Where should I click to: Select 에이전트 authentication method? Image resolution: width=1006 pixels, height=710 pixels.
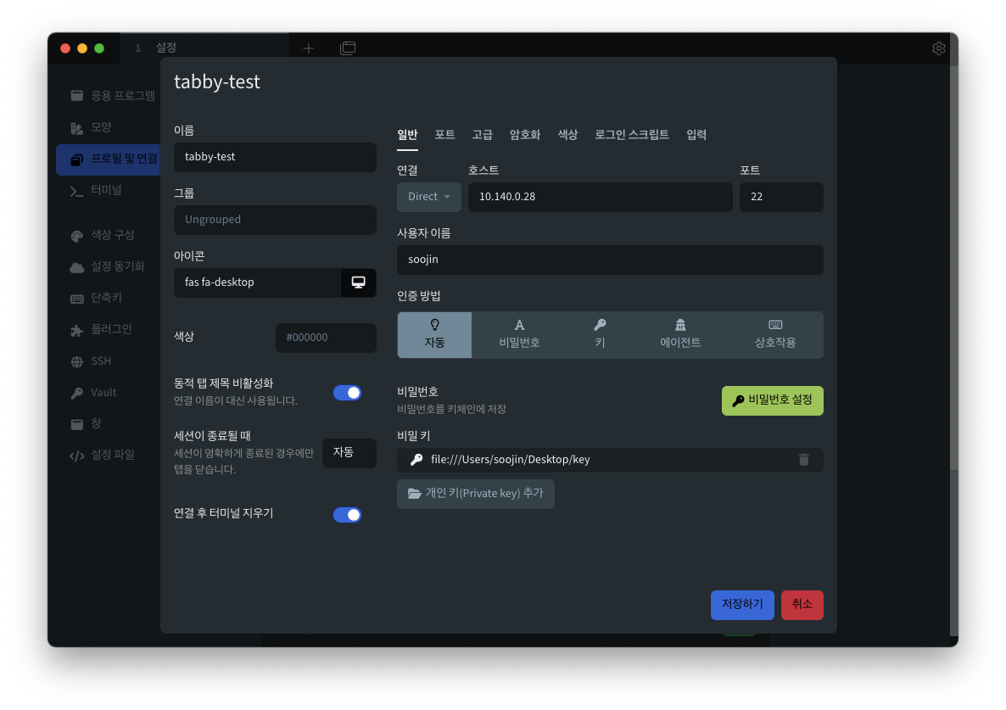[x=680, y=335]
